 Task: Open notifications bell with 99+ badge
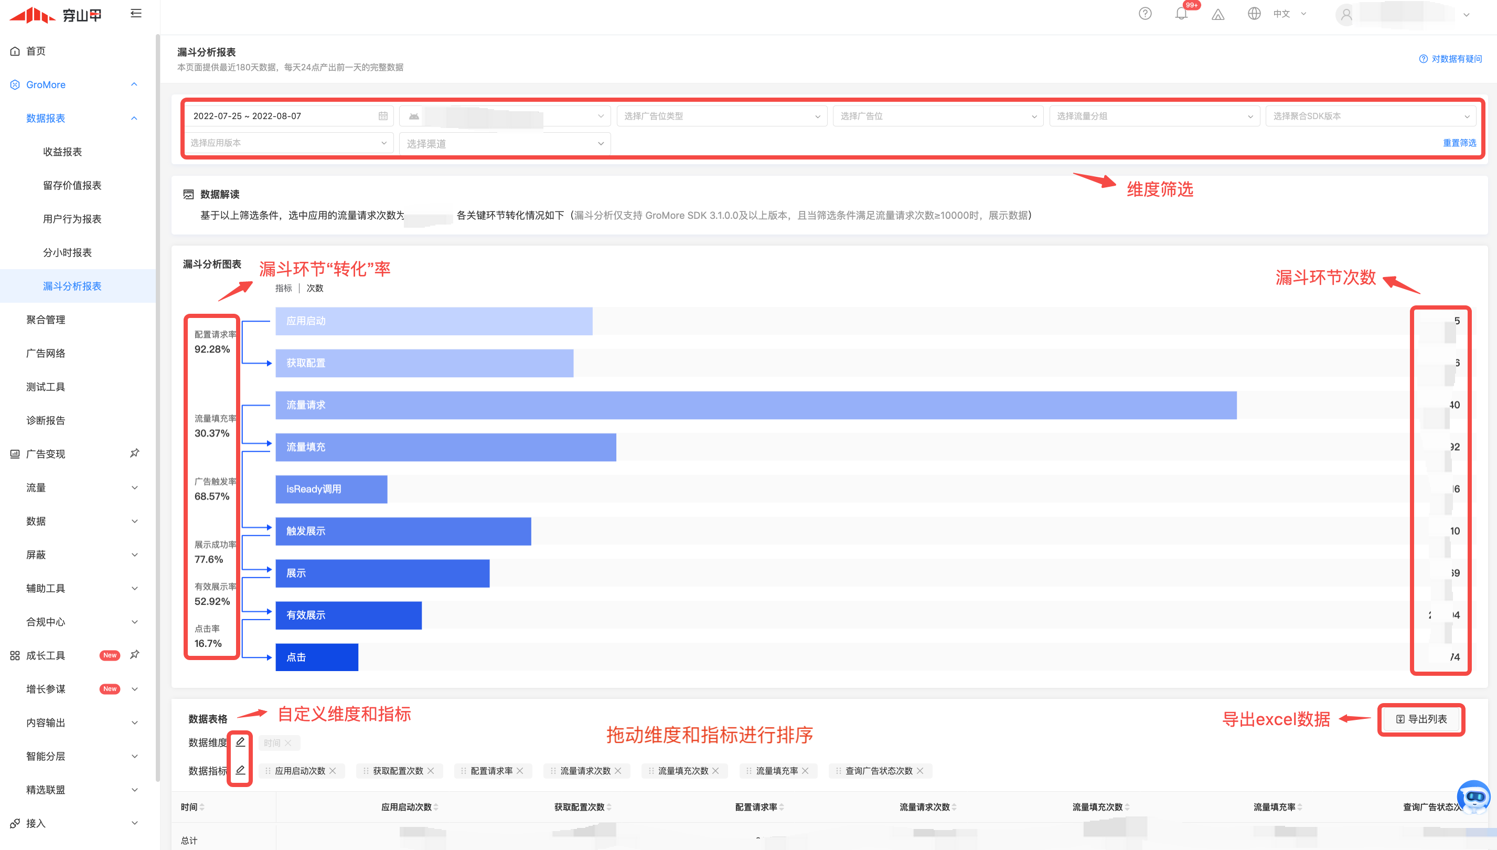click(1181, 14)
